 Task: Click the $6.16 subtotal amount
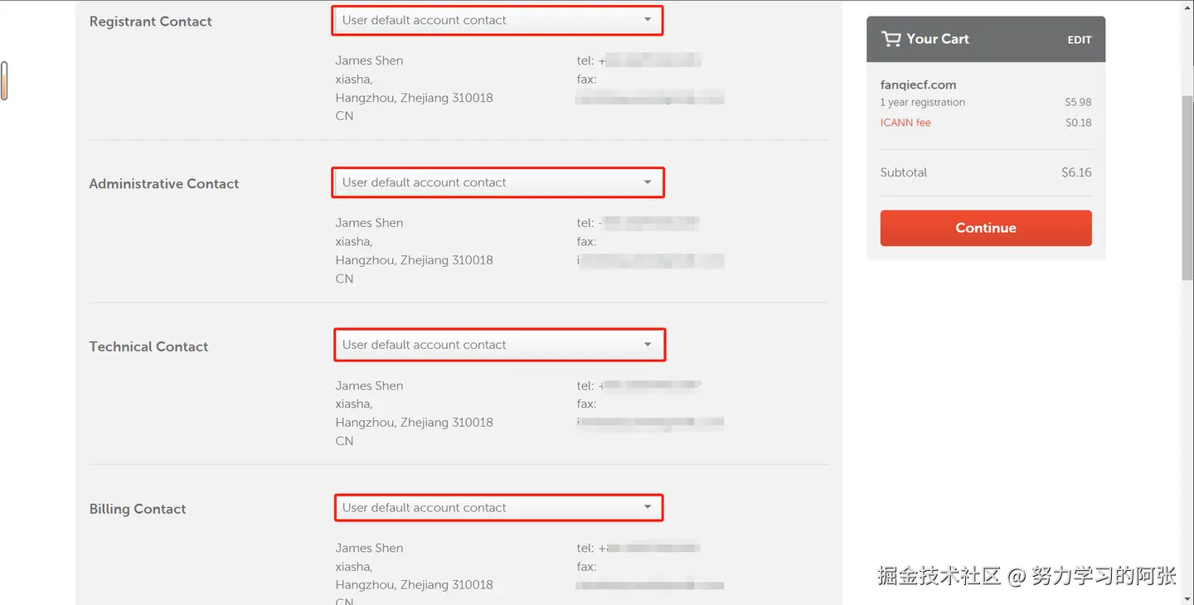click(x=1076, y=172)
